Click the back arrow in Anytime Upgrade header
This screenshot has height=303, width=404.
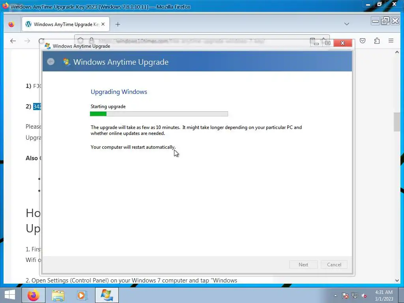51,62
